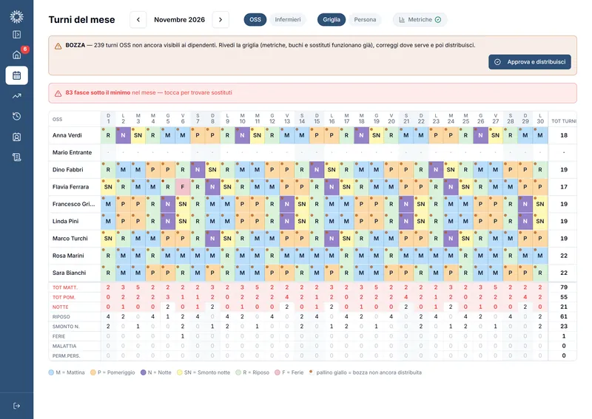The height and width of the screenshot is (419, 592).
Task: Click Dino Fabbri's N shift on day 7
Action: (198, 170)
